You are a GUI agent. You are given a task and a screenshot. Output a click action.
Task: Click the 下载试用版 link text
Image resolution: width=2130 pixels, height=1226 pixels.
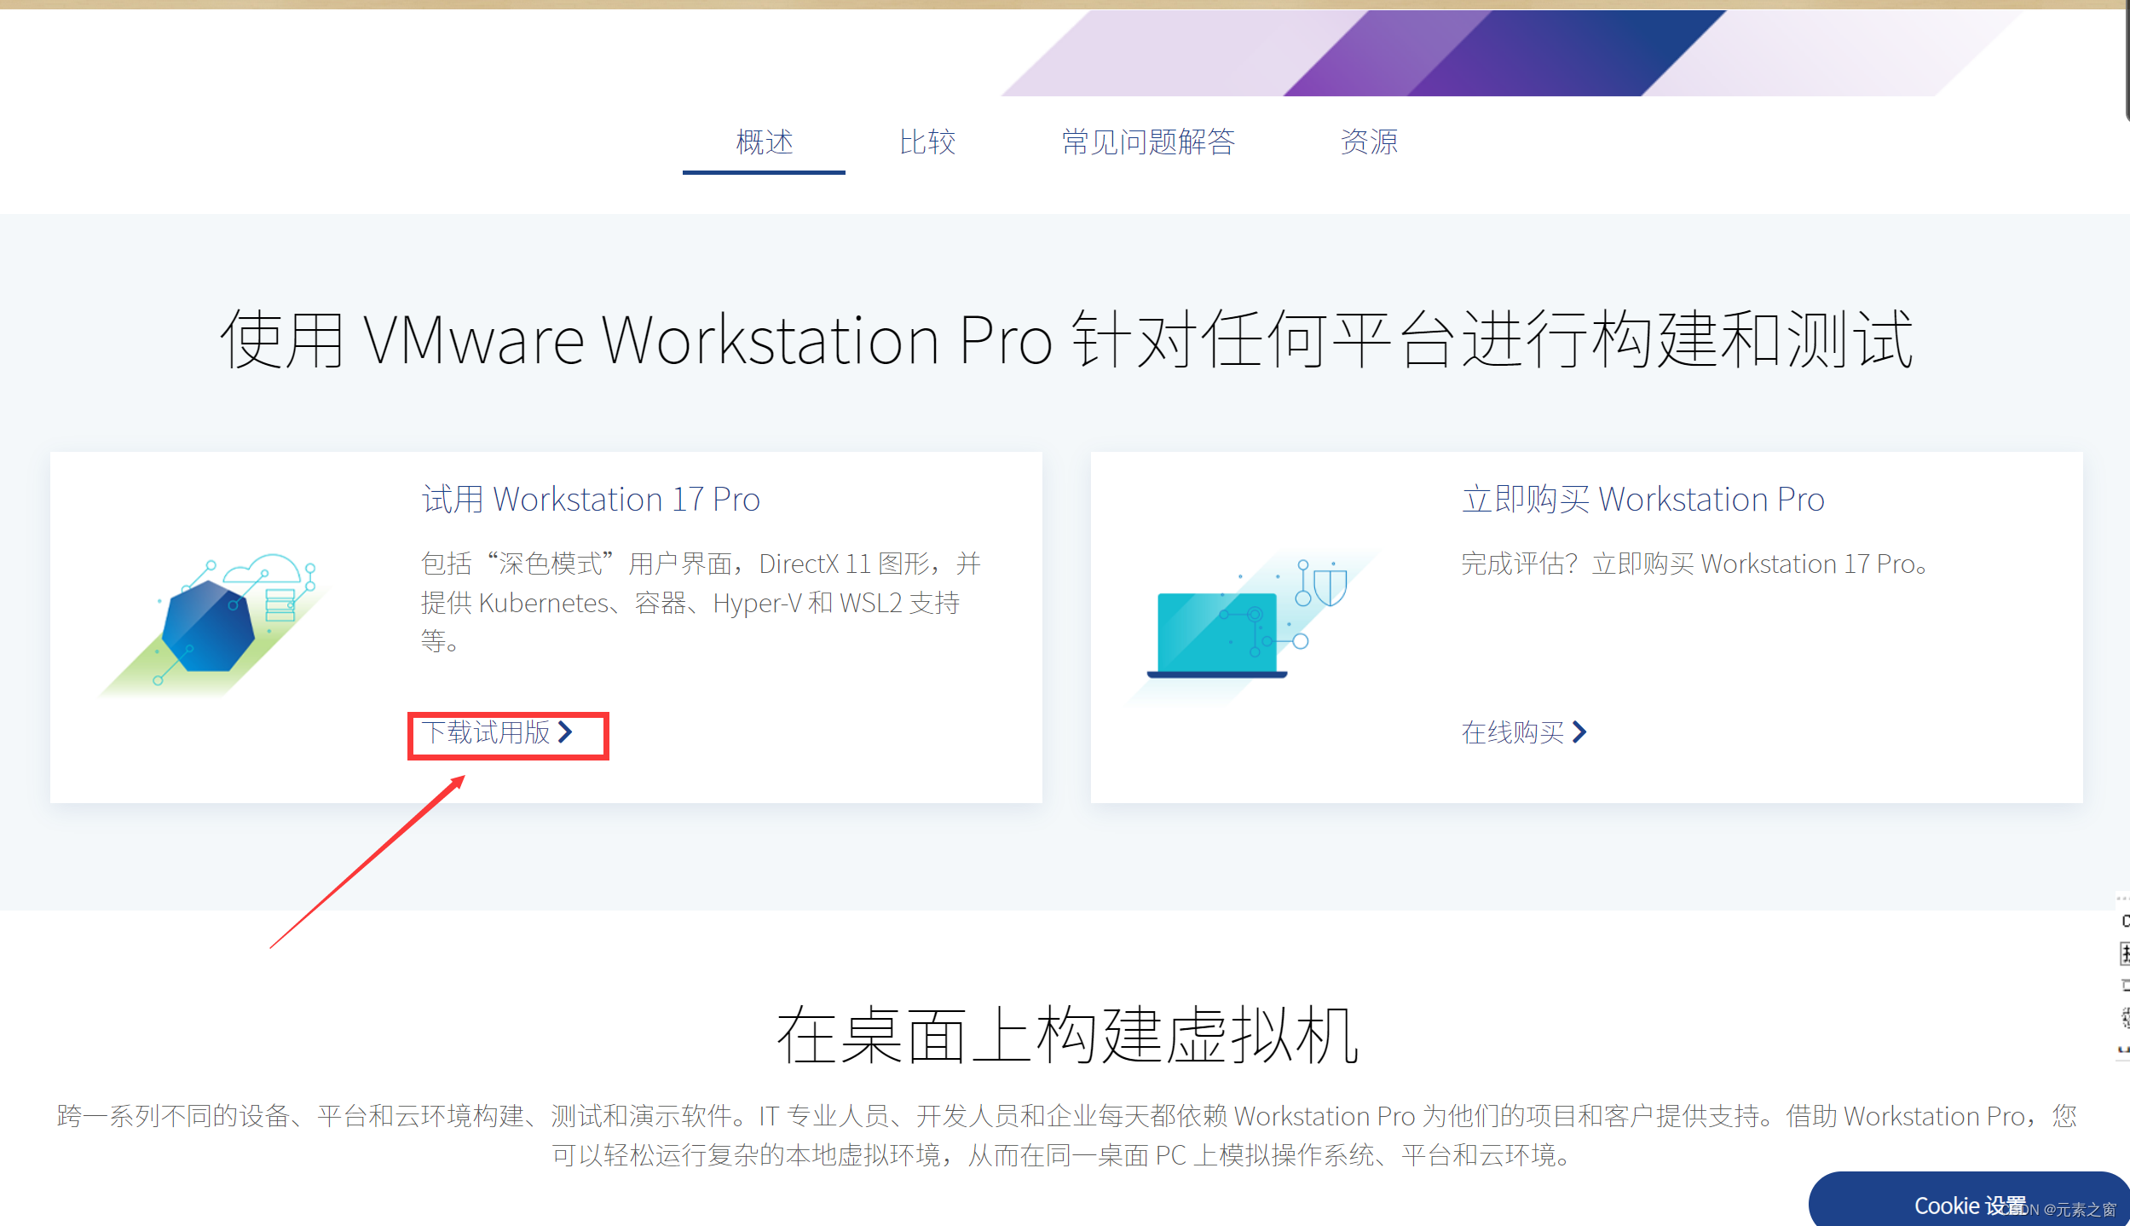(x=486, y=732)
